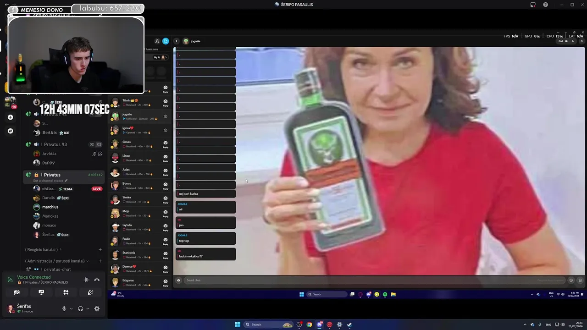Screen dimensions: 587x330
Task: Collapse the Administracija / paruosti kanalai category
Action: click(x=56, y=261)
